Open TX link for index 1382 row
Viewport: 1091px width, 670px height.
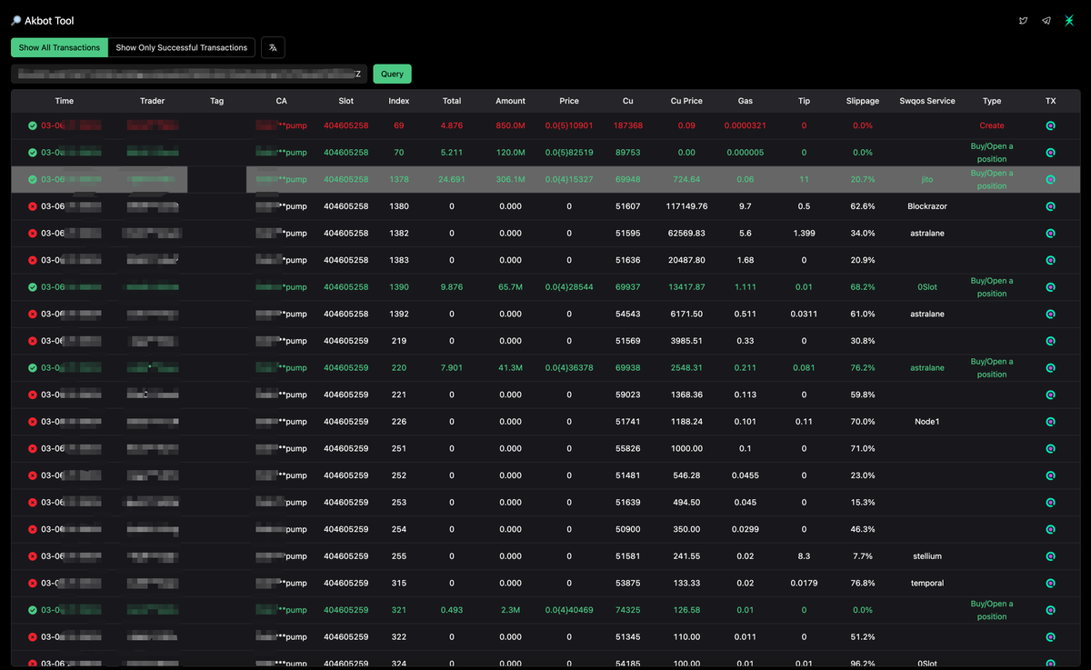[x=1050, y=234]
